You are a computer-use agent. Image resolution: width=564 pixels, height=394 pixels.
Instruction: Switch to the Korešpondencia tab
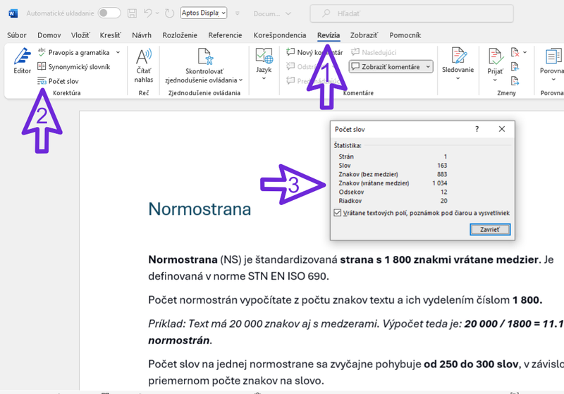(279, 35)
